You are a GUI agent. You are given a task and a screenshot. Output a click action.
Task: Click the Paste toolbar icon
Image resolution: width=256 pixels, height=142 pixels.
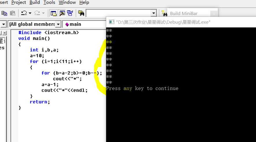tap(12, 13)
